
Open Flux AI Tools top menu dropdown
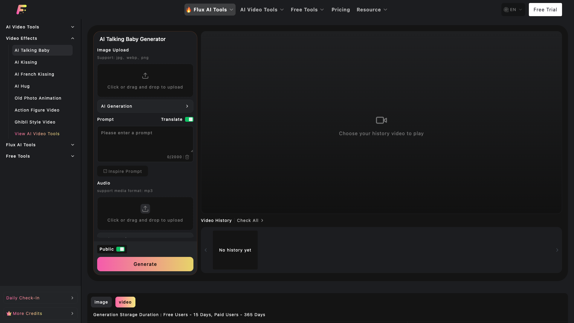(x=210, y=10)
